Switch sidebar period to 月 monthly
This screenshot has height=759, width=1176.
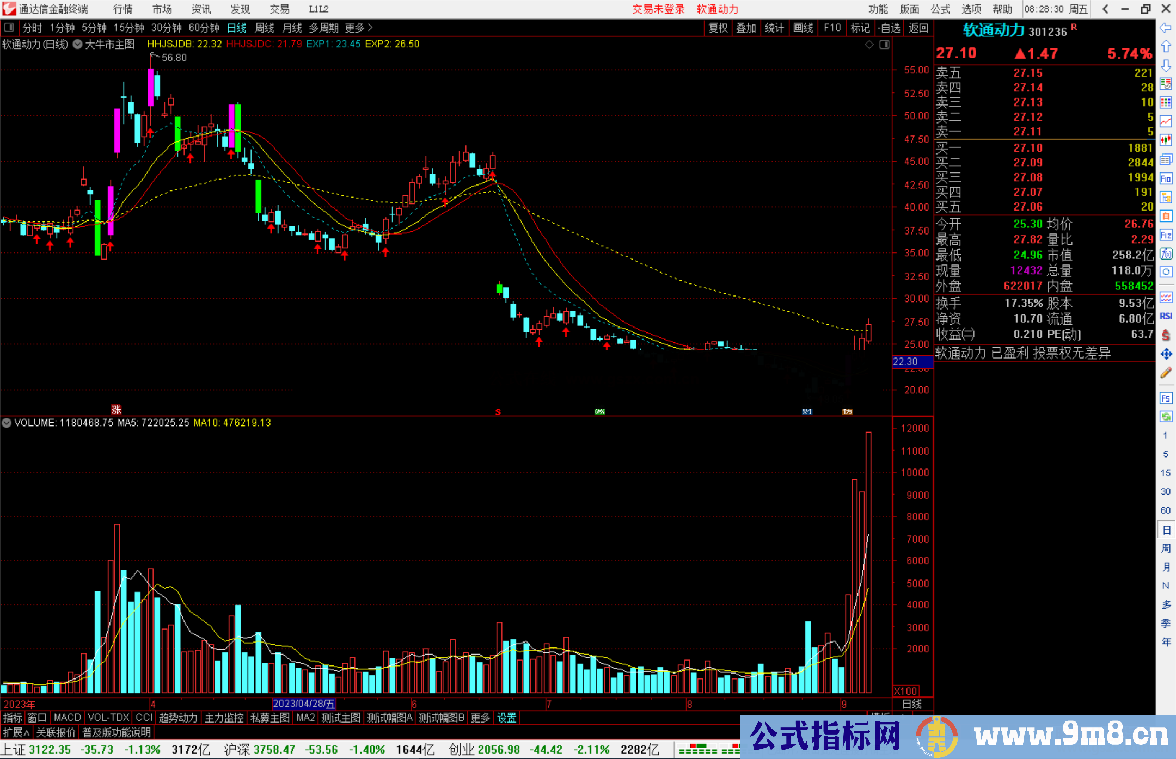[x=1166, y=567]
